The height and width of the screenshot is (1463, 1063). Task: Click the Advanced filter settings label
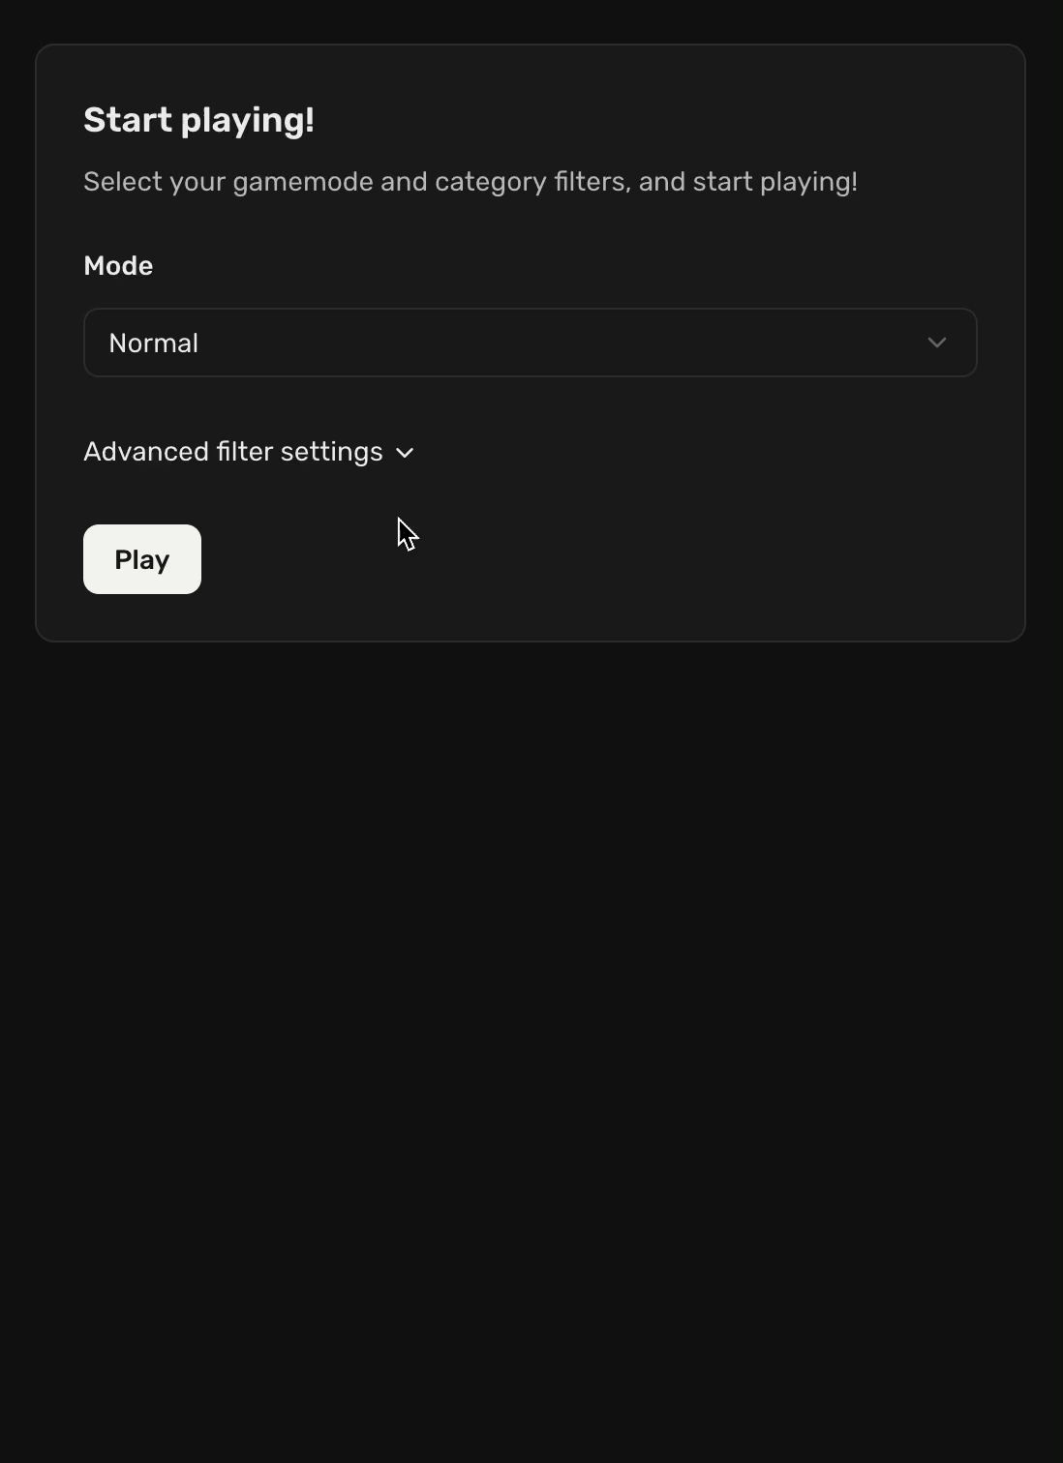click(232, 452)
